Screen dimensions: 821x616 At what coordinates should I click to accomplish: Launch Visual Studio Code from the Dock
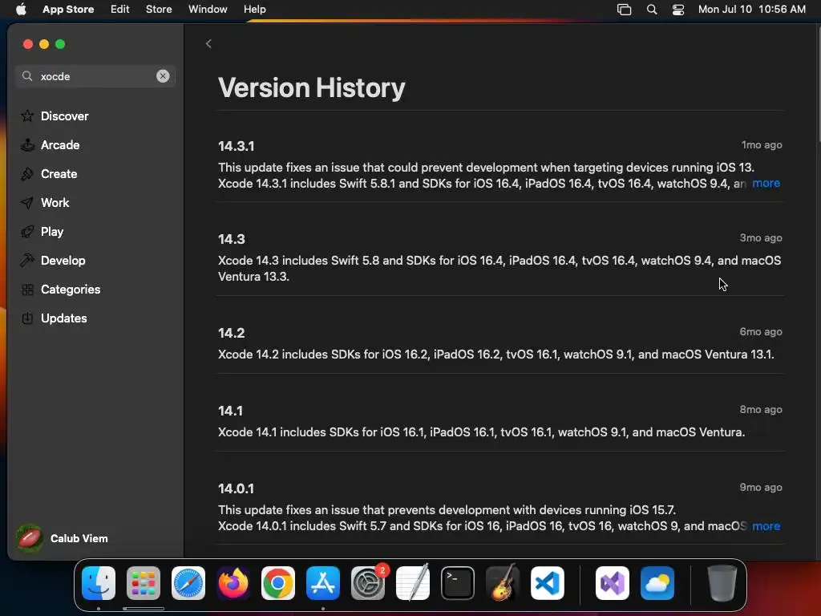coord(548,583)
